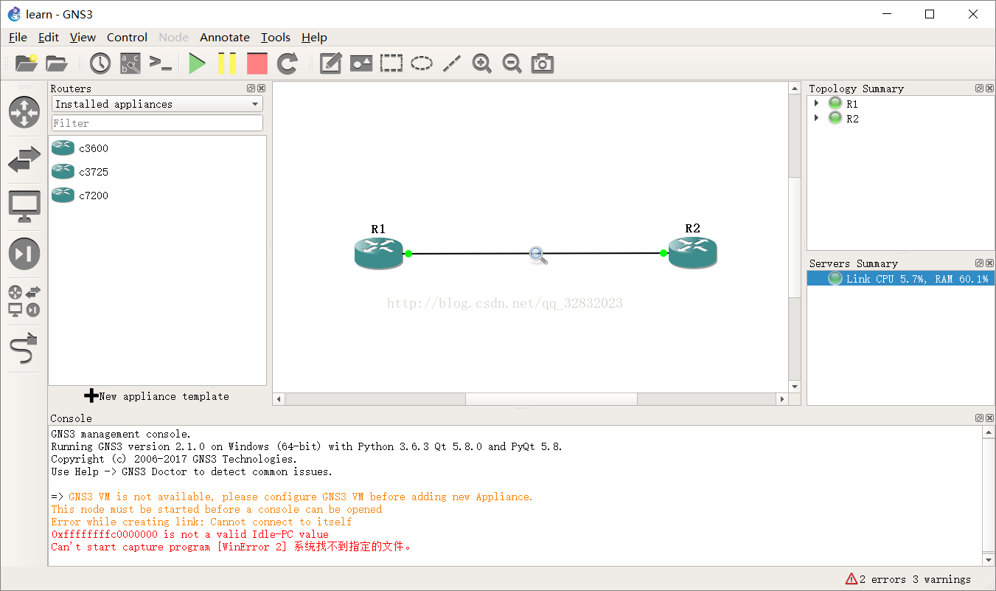The width and height of the screenshot is (996, 591).
Task: Click New appliance template button
Action: [157, 396]
